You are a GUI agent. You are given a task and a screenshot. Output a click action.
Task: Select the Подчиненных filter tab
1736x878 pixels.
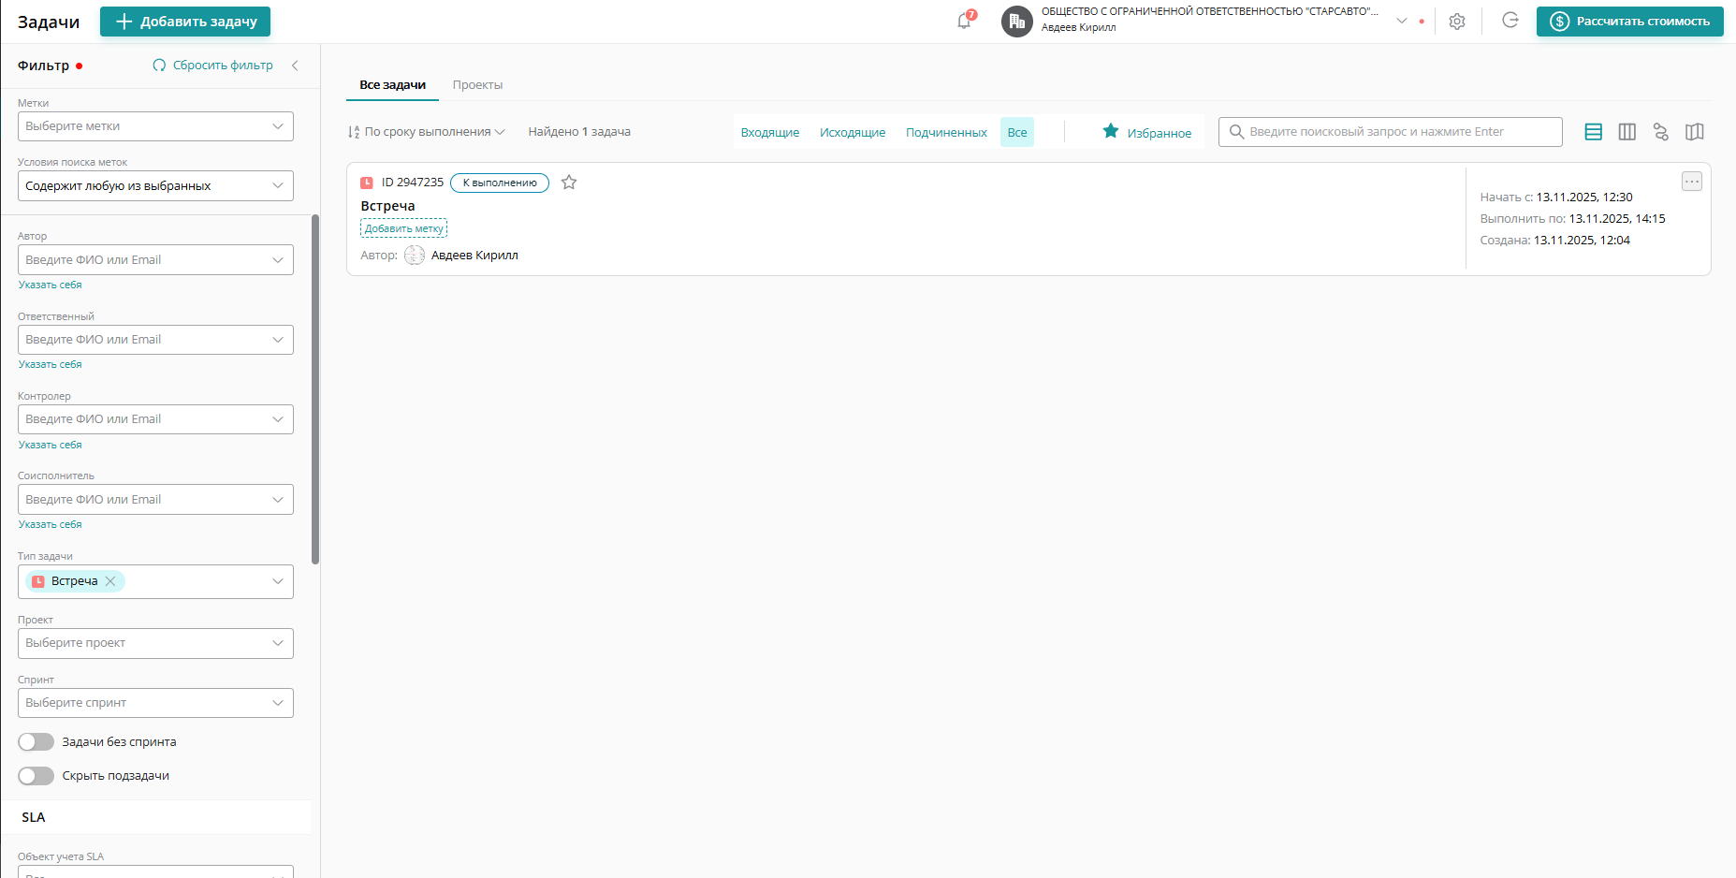(946, 133)
